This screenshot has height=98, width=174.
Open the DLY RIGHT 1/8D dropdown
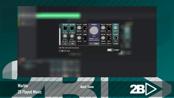(x=72, y=44)
